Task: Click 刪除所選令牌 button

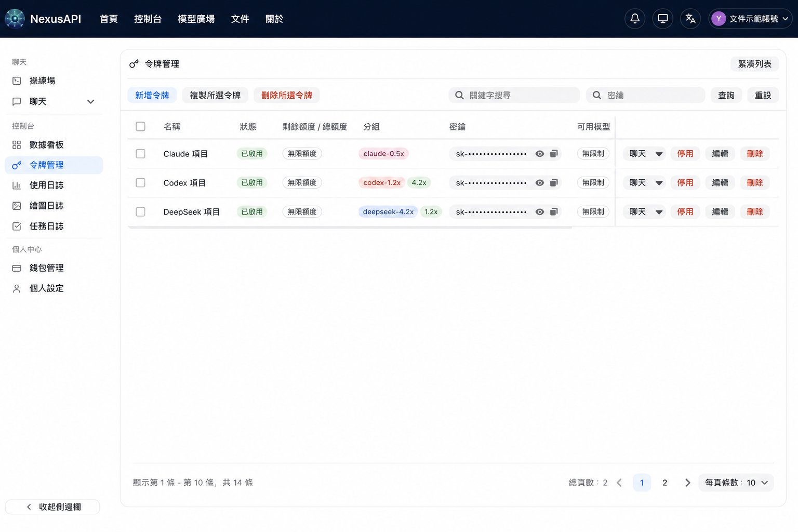Action: click(x=287, y=95)
